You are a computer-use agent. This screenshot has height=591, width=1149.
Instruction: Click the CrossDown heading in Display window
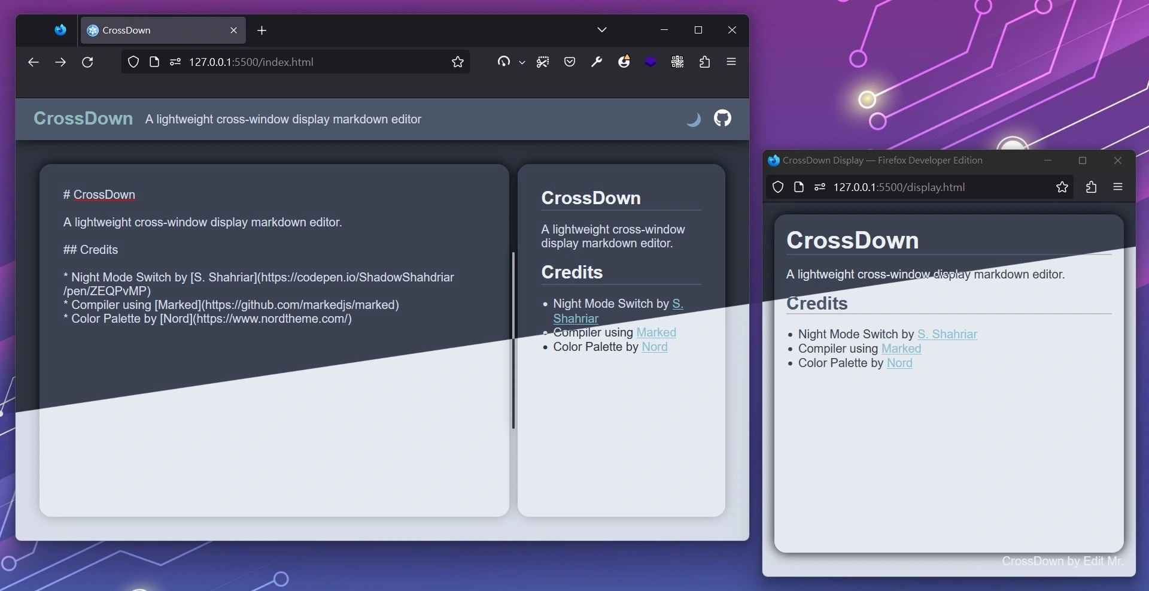tap(853, 240)
